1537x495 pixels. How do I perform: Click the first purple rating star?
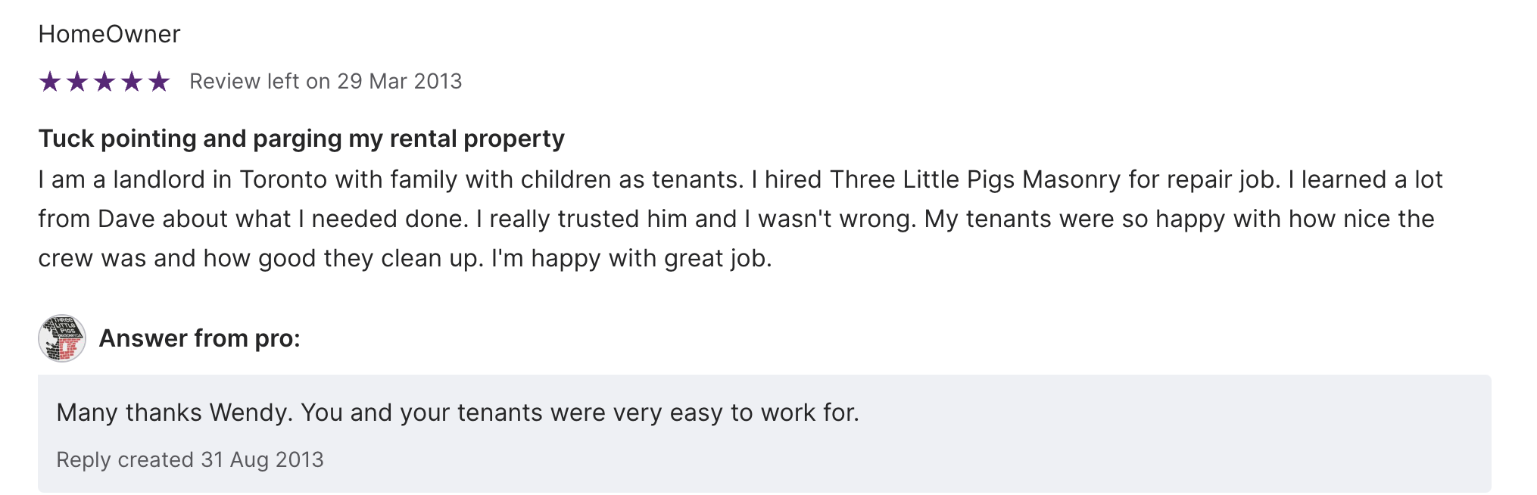point(50,81)
